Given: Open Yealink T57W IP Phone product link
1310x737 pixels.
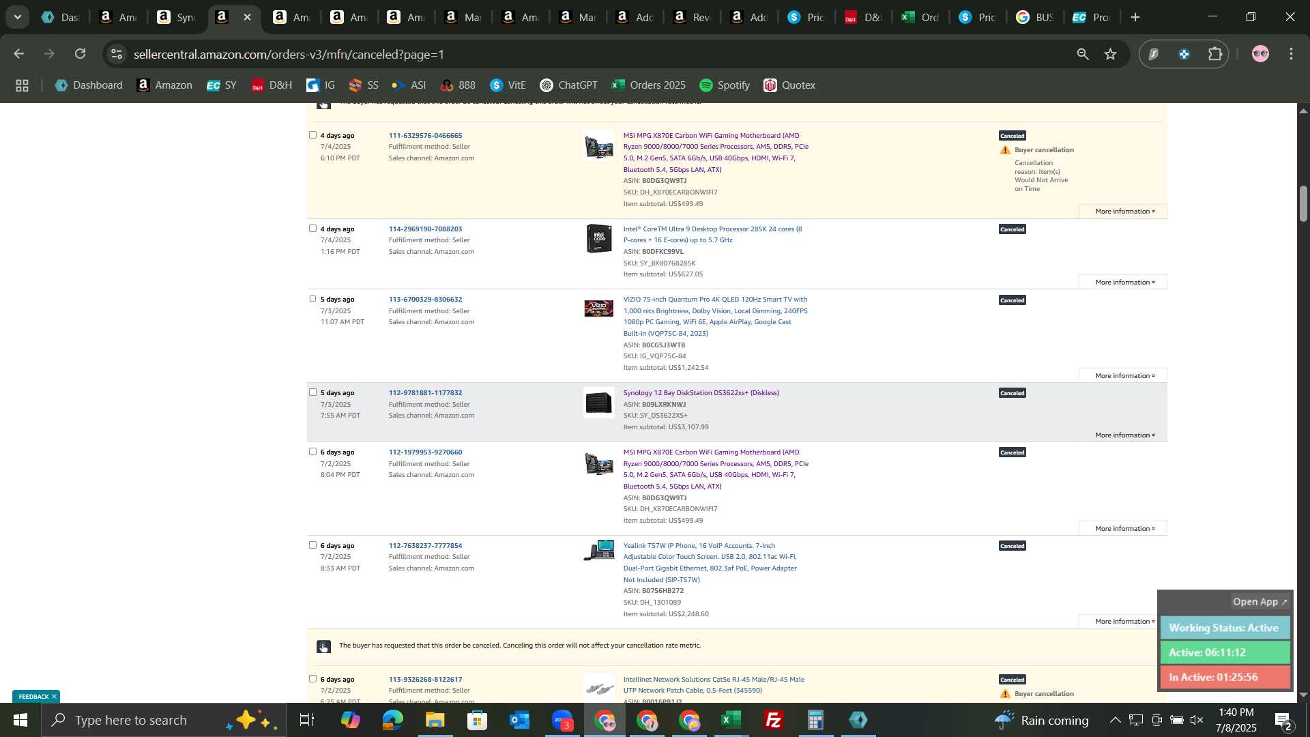Looking at the screenshot, I should coord(710,562).
